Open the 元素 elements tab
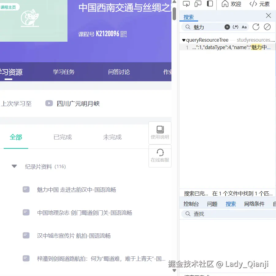Image resolution: width=276 pixels, height=276 pixels. coord(260,4)
